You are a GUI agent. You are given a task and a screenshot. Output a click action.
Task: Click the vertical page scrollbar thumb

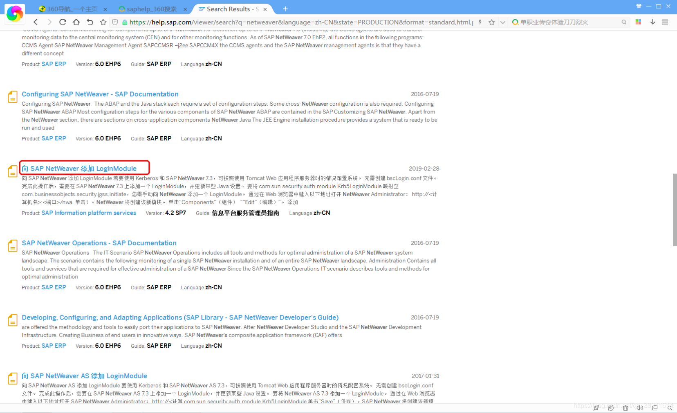pos(675,210)
